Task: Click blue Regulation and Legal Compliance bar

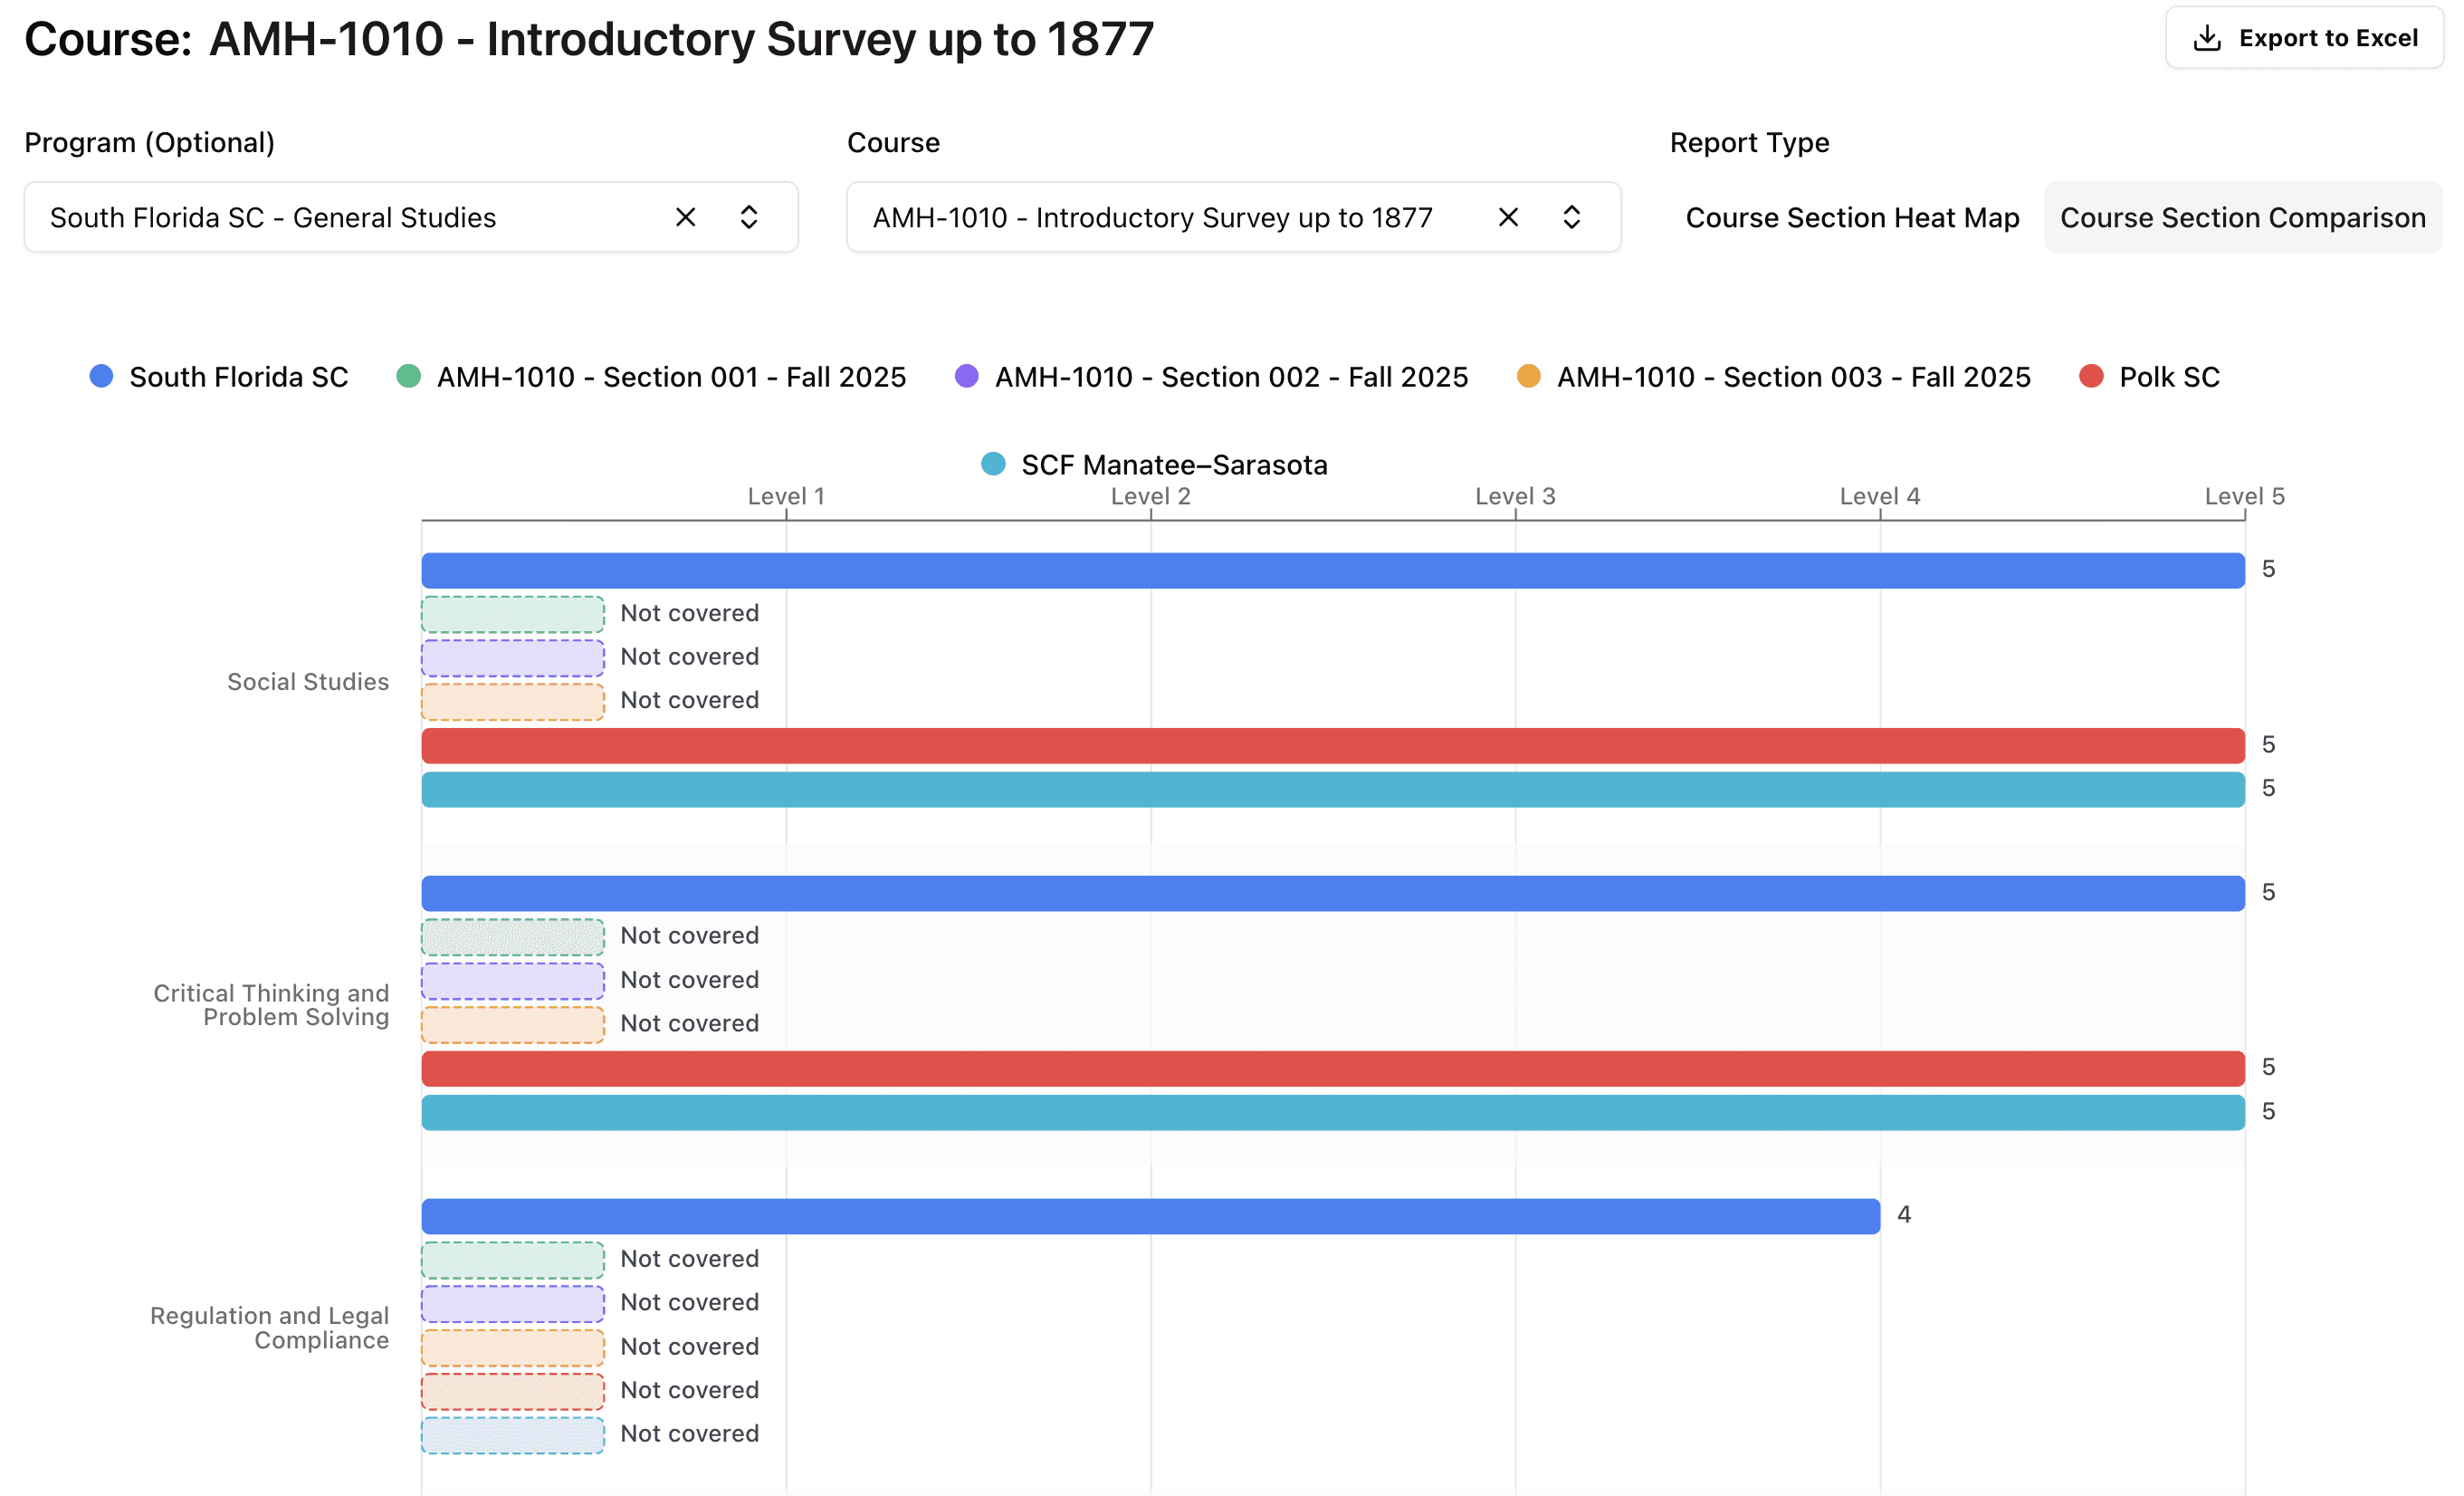Action: pyautogui.click(x=1150, y=1216)
